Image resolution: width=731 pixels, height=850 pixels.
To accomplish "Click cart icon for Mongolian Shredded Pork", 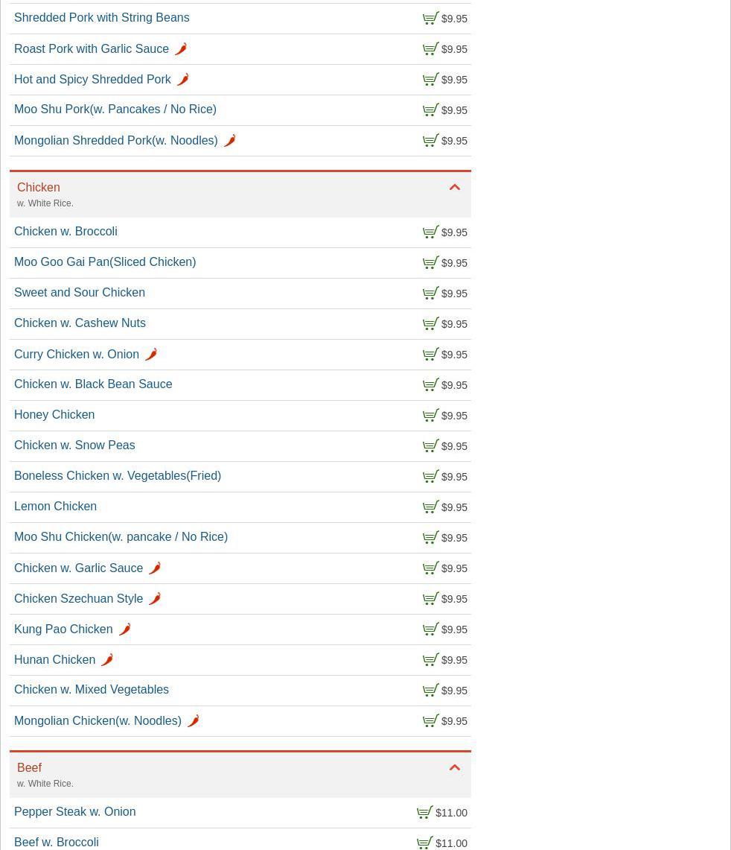I will pos(430,141).
